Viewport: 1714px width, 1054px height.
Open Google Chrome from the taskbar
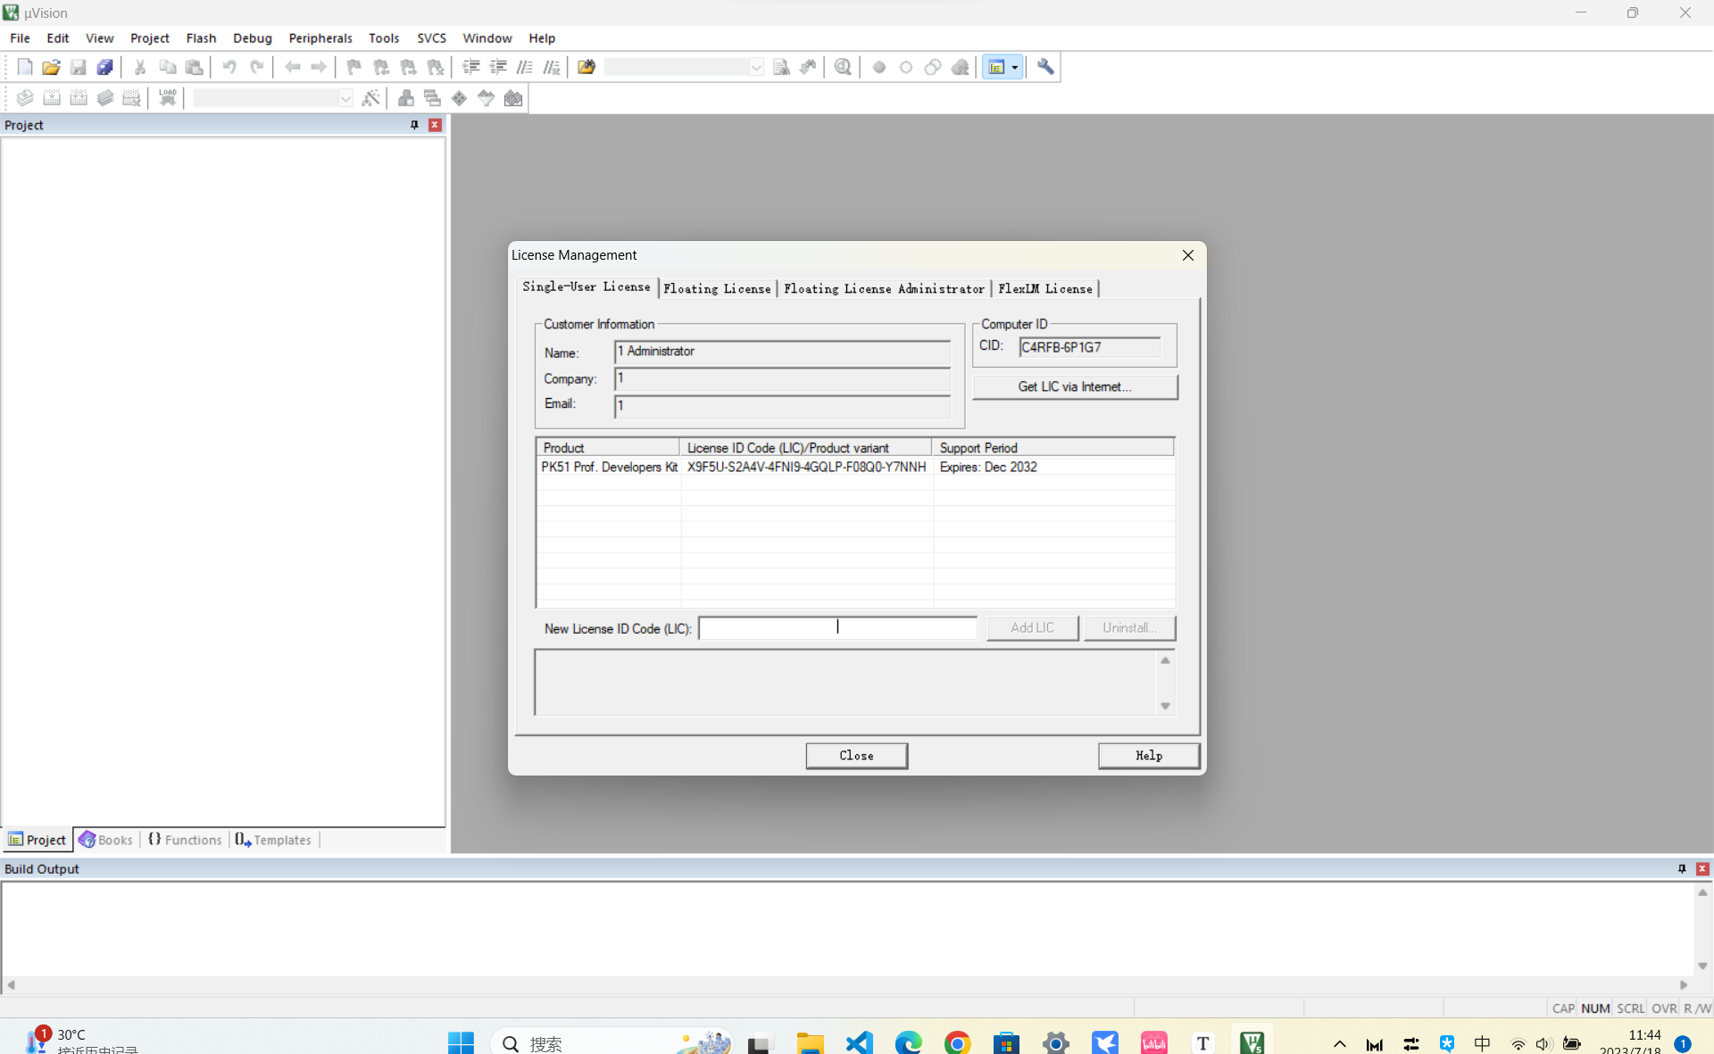[x=957, y=1042]
